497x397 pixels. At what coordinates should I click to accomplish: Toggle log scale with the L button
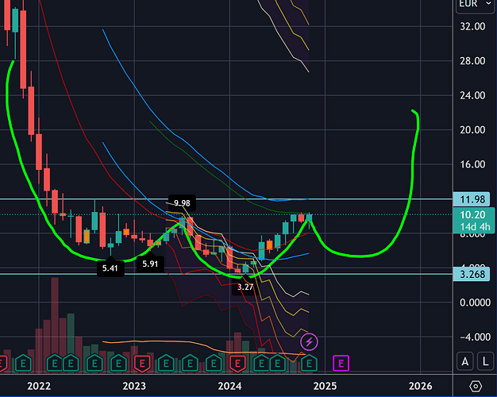[484, 362]
